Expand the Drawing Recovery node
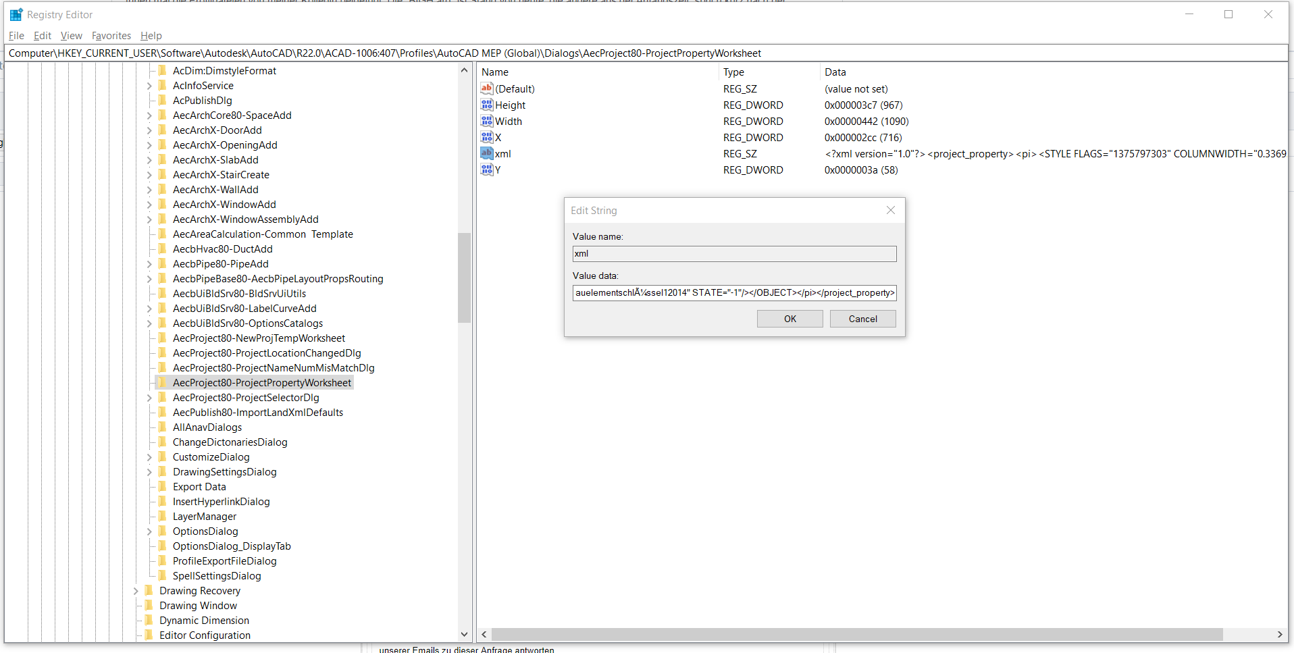This screenshot has height=653, width=1294. [x=137, y=590]
